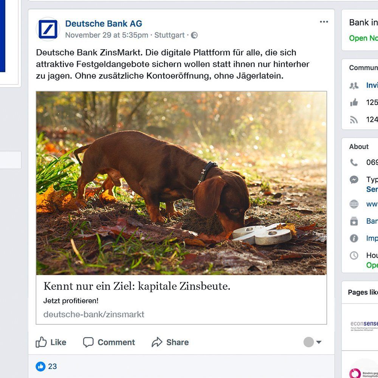View the 23 reactions count
The width and height of the screenshot is (378, 378).
[53, 366]
